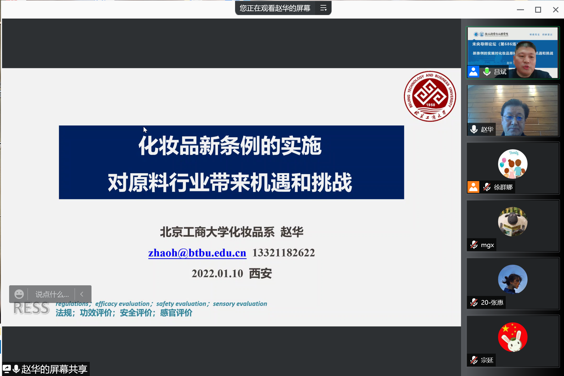Viewport: 564px width, 376px height.
Task: Click mgx's sheep avatar picture
Action: 513,221
